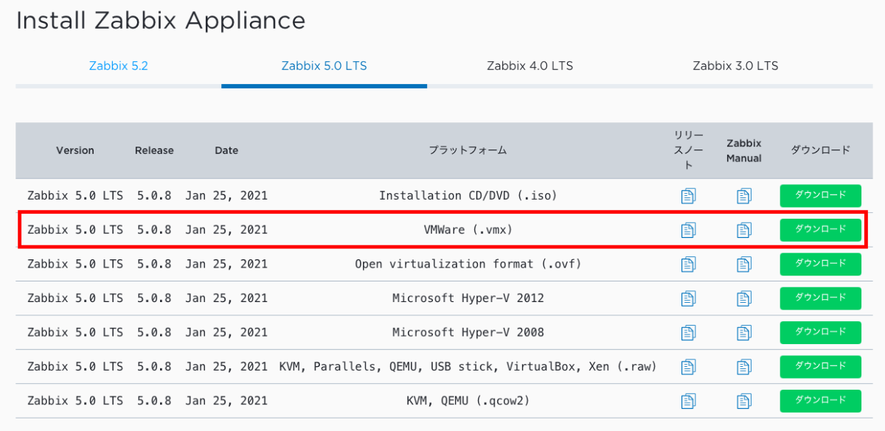This screenshot has height=431, width=885.
Task: Switch to the Zabbix 5.2 tab
Action: point(119,66)
